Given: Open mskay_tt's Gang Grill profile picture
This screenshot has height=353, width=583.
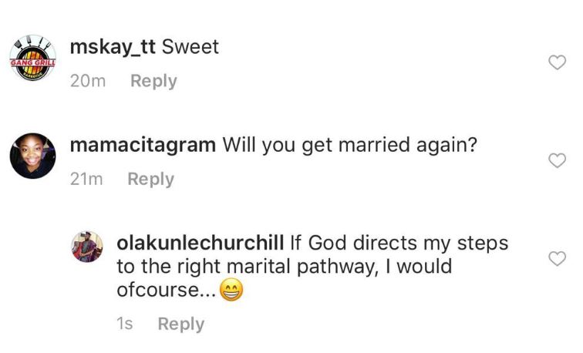Looking at the screenshot, I should point(32,58).
